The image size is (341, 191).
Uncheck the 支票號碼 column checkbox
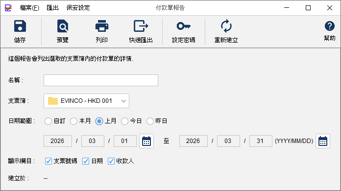(49, 161)
